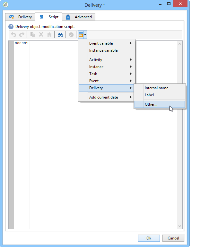The image size is (209, 252).
Task: Choose Internal name from Delivery submenu
Action: [160, 88]
